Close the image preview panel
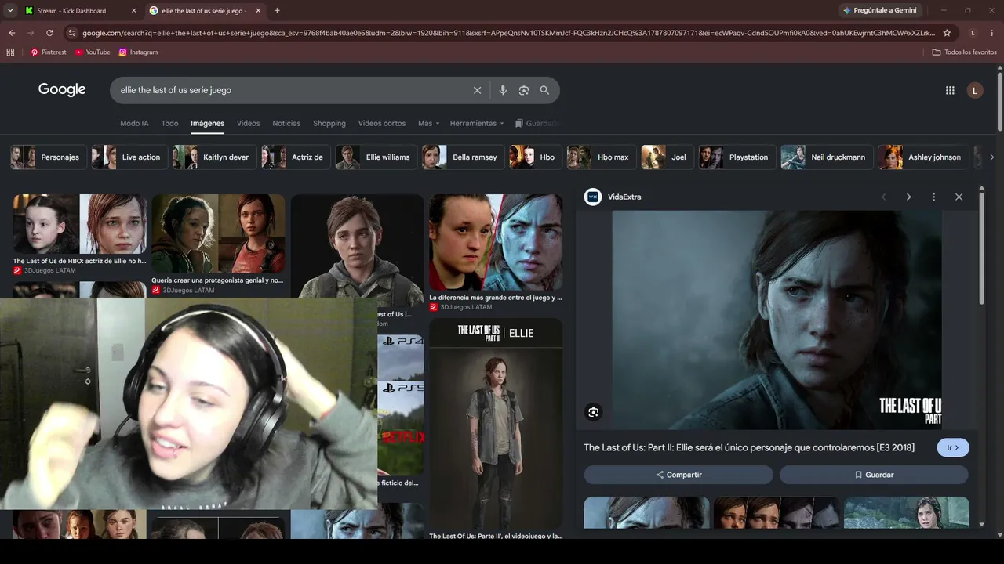Image resolution: width=1004 pixels, height=564 pixels. (959, 197)
